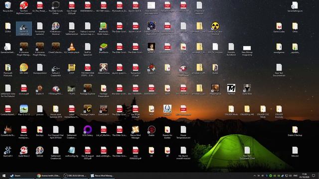This screenshot has width=319, height=179.
Task: Open the Action Center notifications
Action: 314,176
